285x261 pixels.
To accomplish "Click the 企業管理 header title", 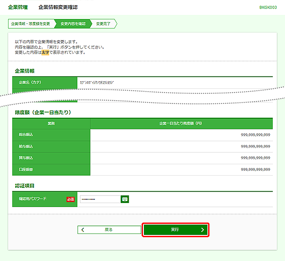I will click(18, 7).
